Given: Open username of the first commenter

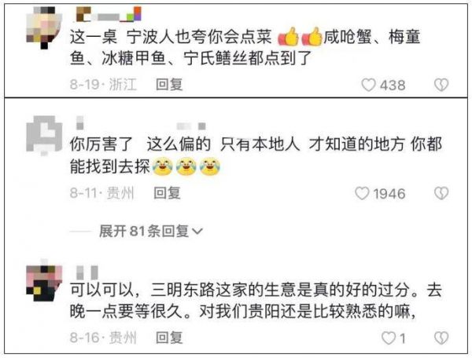Looking at the screenshot, I should (109, 14).
